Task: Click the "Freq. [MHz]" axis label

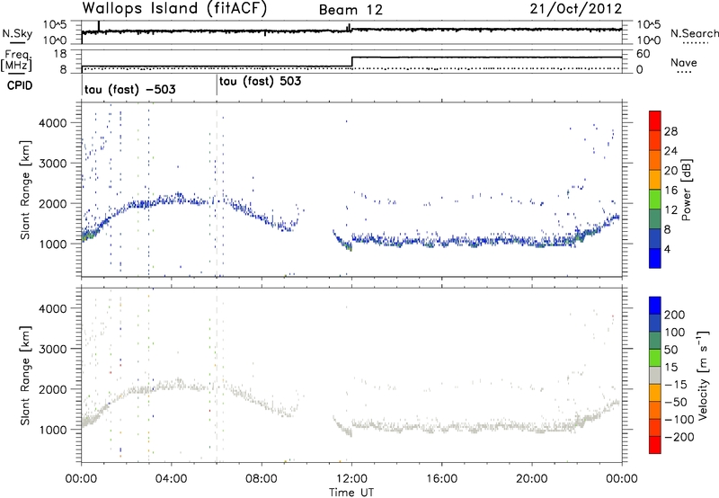Action: 16,60
